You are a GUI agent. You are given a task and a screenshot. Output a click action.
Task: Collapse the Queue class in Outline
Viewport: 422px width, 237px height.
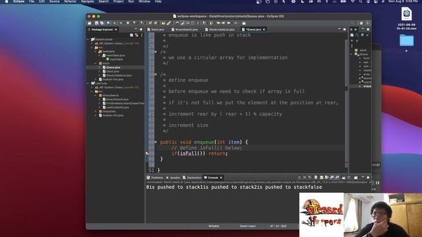point(351,54)
